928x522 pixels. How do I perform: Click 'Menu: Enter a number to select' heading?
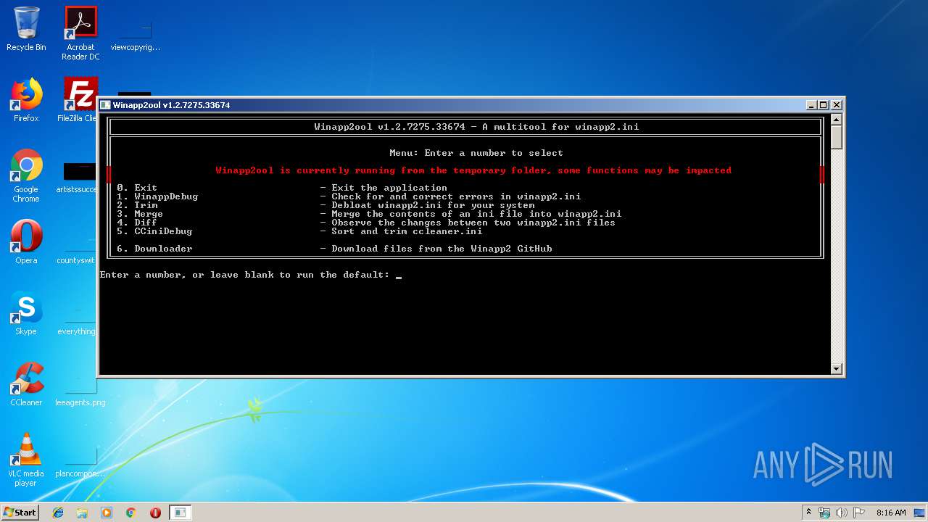pyautogui.click(x=476, y=153)
